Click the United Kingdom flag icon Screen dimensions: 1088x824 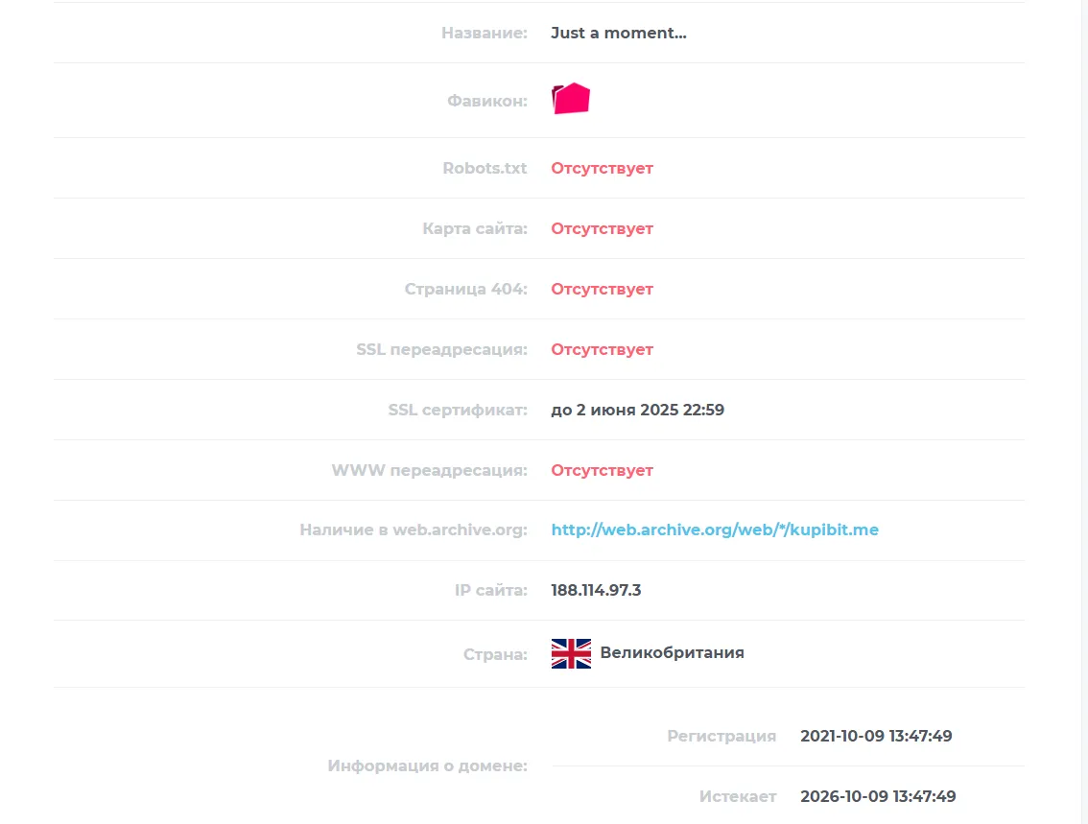571,653
